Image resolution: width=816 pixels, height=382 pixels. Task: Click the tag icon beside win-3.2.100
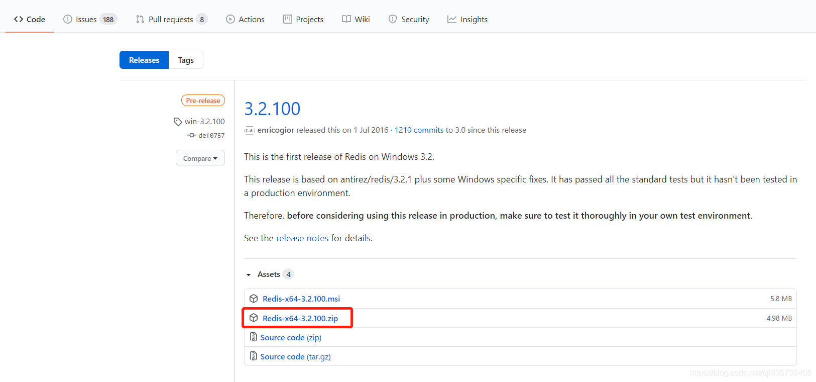(178, 122)
